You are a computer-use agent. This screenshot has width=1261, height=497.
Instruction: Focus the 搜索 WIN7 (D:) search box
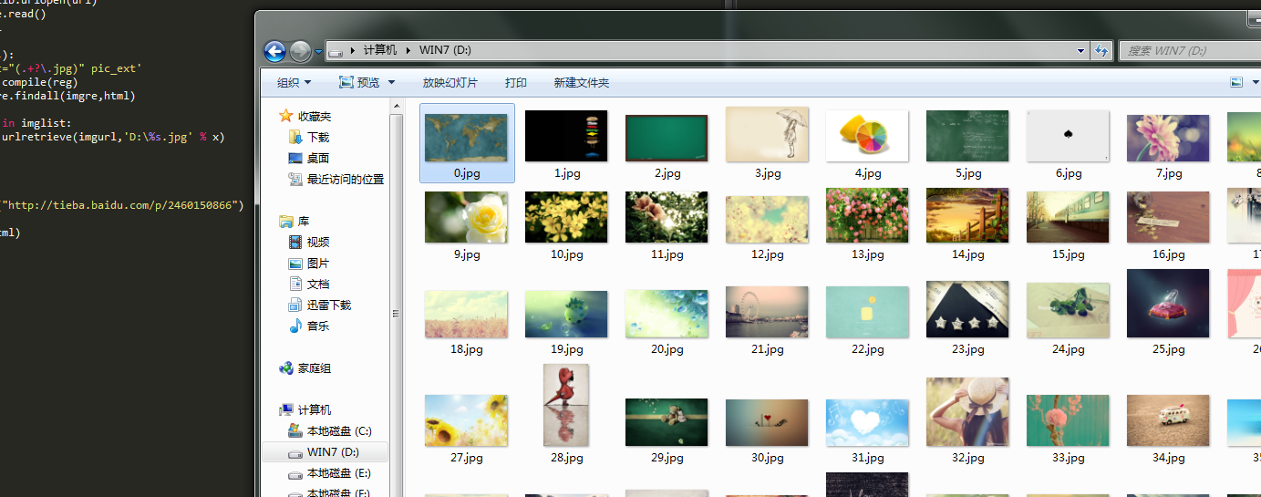[x=1189, y=51]
